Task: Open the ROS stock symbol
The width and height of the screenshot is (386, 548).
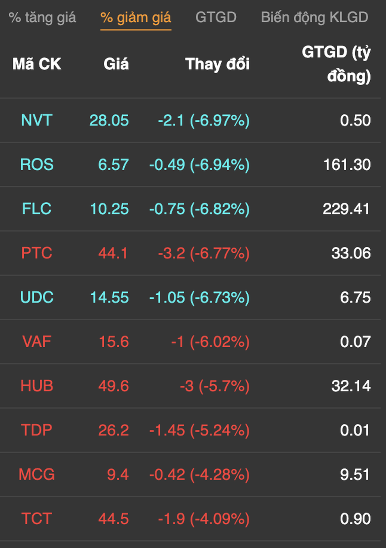Action: tap(37, 165)
